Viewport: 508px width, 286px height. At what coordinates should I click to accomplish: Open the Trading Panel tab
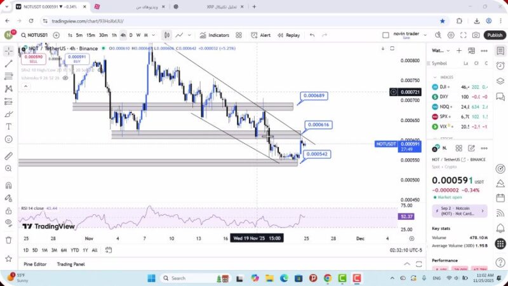(x=70, y=264)
